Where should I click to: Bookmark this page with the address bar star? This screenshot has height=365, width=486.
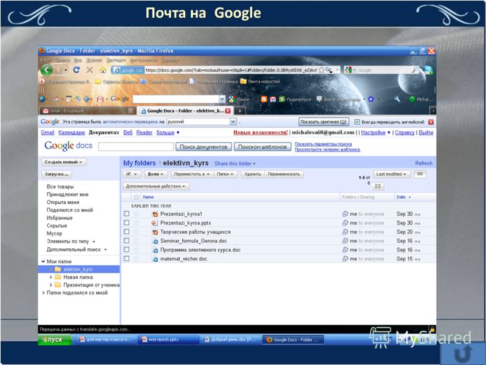tap(322, 70)
